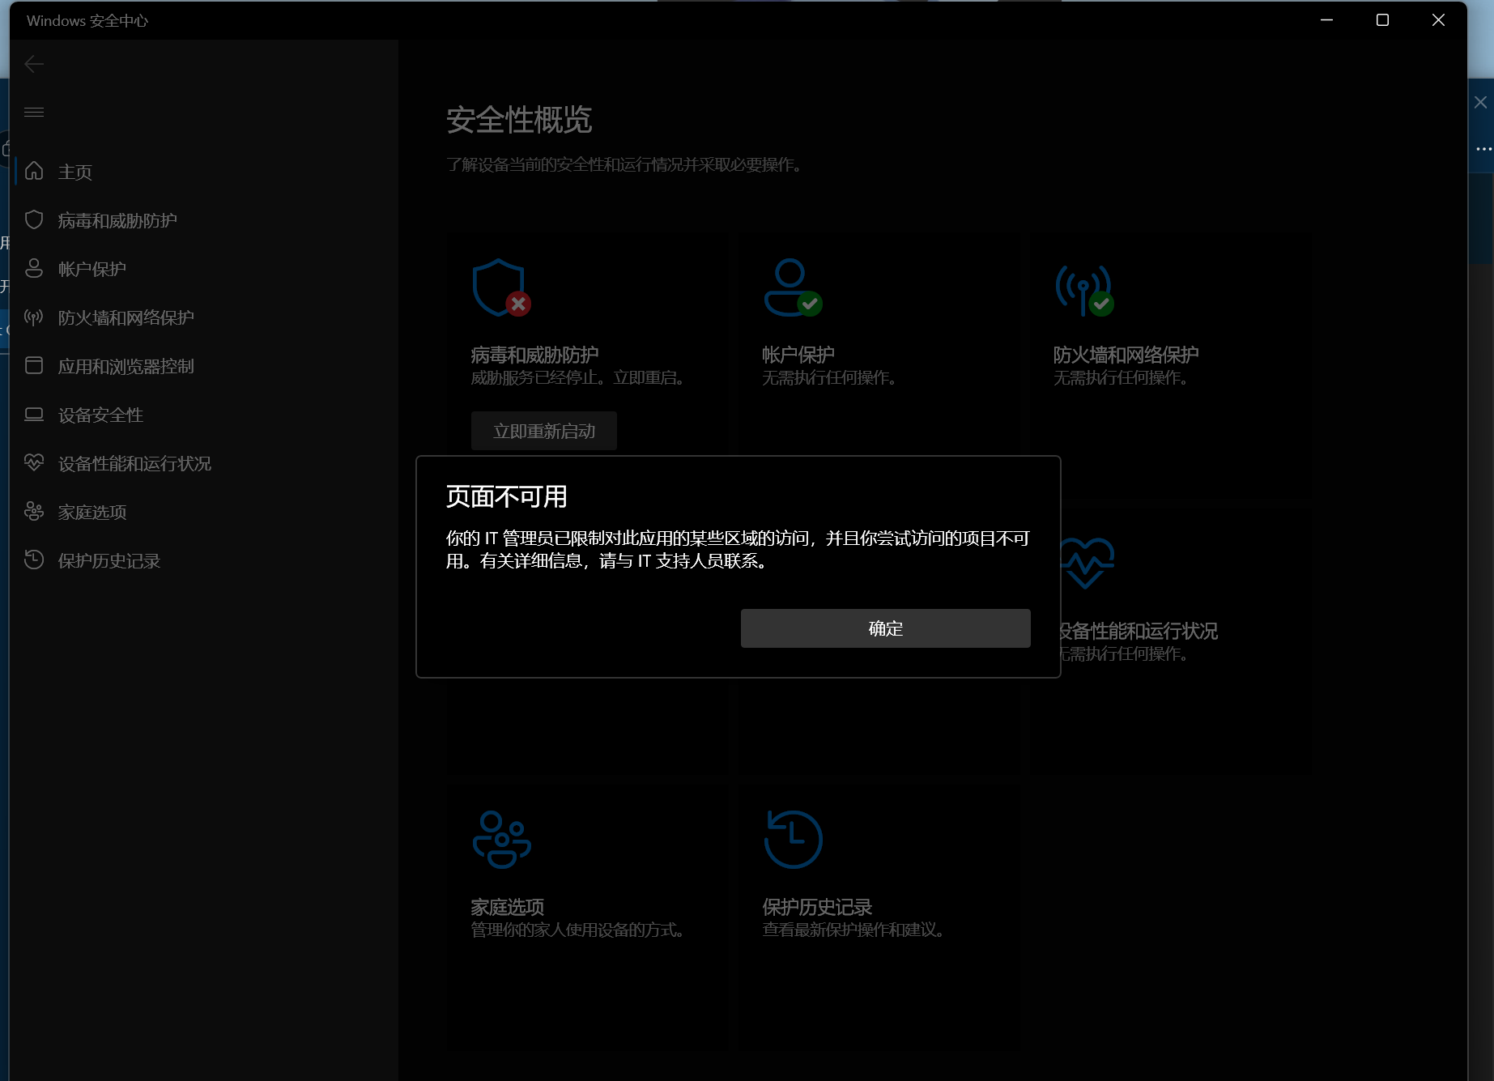Open 病毒和威胁防护 from the sidebar
The image size is (1494, 1081).
coord(206,220)
